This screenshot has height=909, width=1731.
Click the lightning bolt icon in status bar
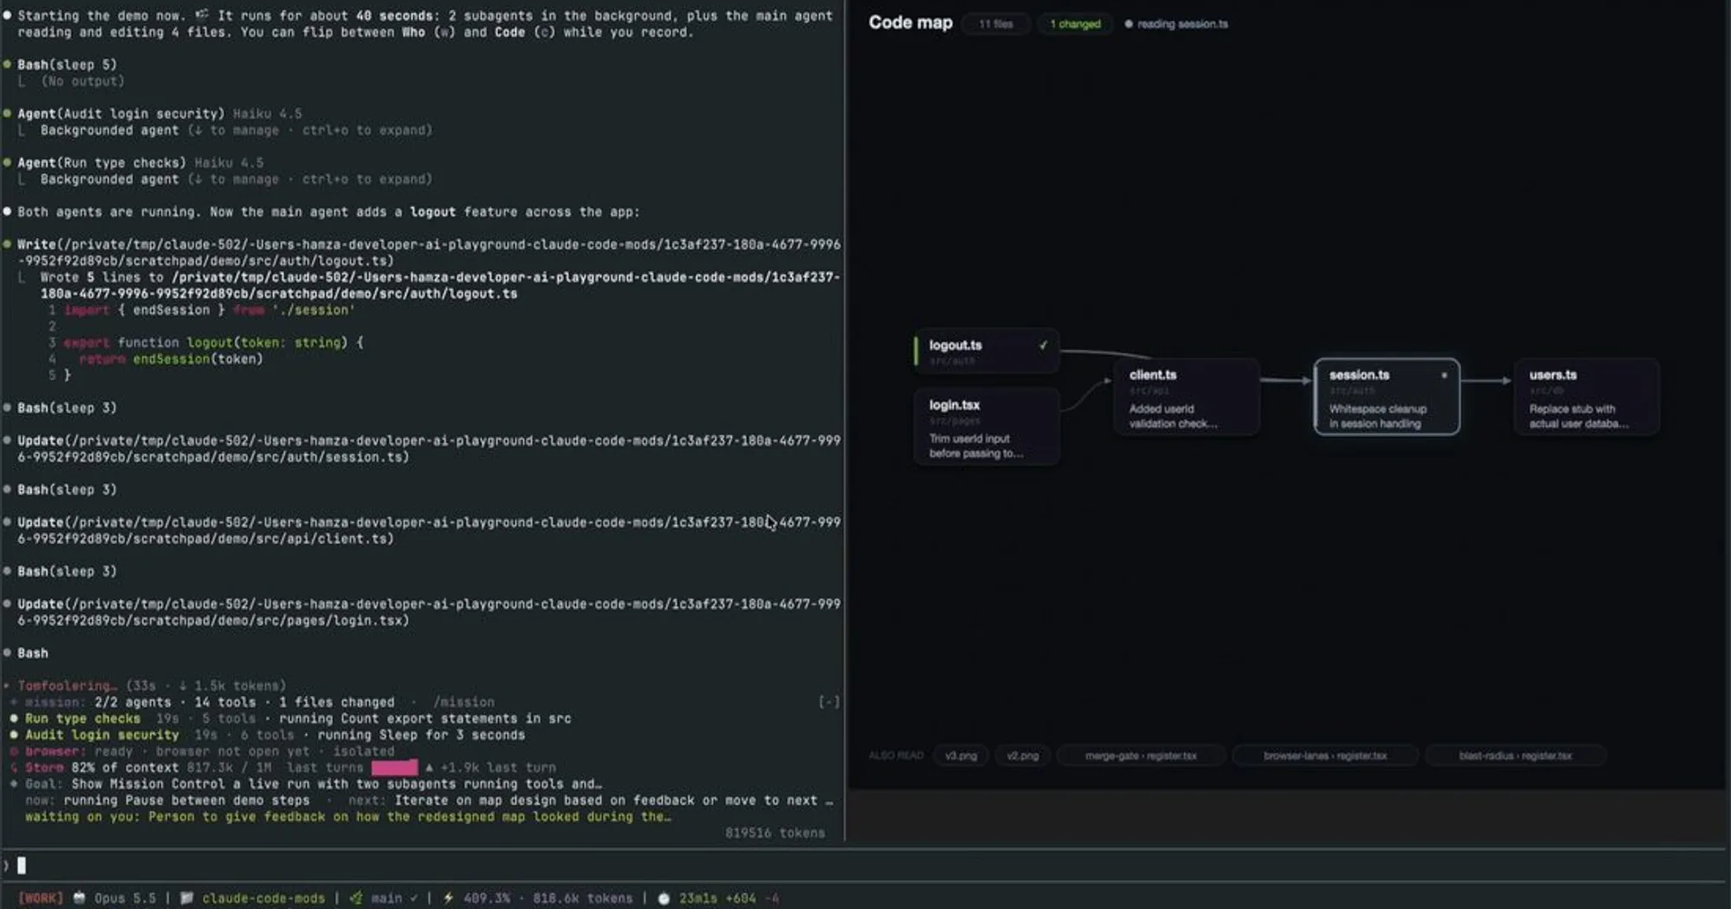click(448, 898)
